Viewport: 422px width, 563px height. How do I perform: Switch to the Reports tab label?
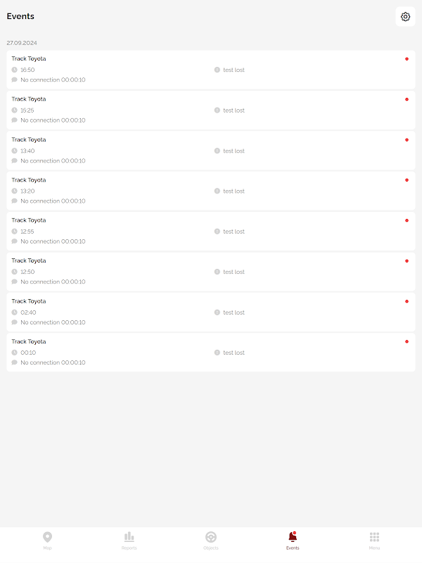[x=129, y=548]
